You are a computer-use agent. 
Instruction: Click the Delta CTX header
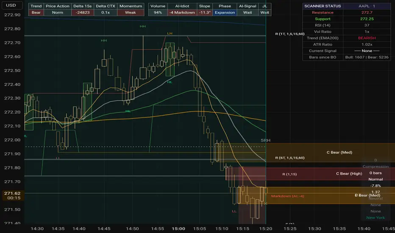pyautogui.click(x=105, y=6)
